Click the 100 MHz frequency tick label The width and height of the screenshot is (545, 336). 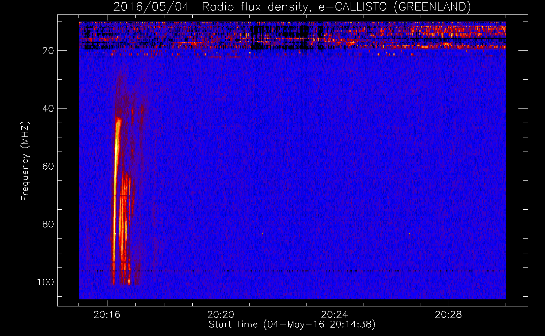[45, 282]
